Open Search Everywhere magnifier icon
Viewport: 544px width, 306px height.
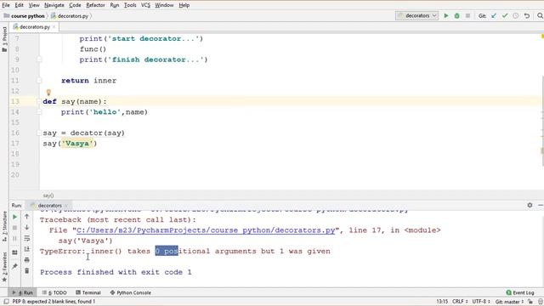540,15
